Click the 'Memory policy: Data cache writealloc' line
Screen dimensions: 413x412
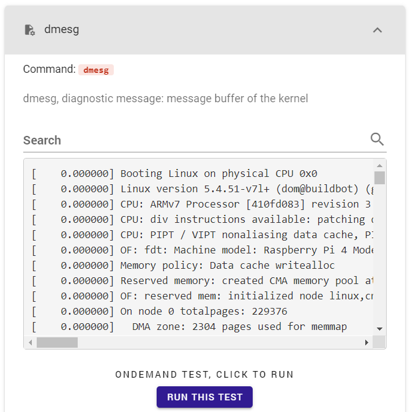(227, 265)
